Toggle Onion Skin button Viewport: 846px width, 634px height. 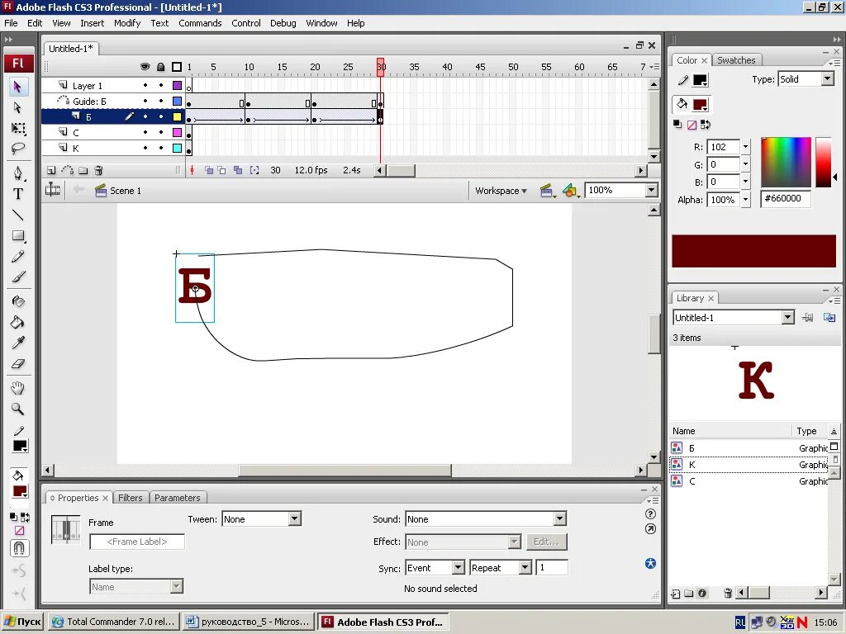tap(209, 170)
